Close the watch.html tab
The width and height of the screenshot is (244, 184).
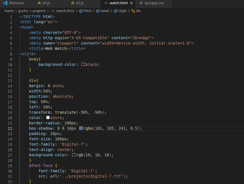[x=131, y=3]
